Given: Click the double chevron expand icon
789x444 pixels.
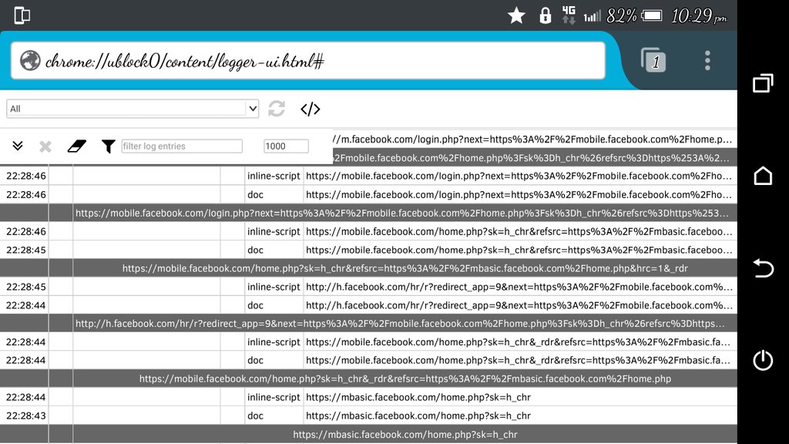Looking at the screenshot, I should pyautogui.click(x=18, y=146).
